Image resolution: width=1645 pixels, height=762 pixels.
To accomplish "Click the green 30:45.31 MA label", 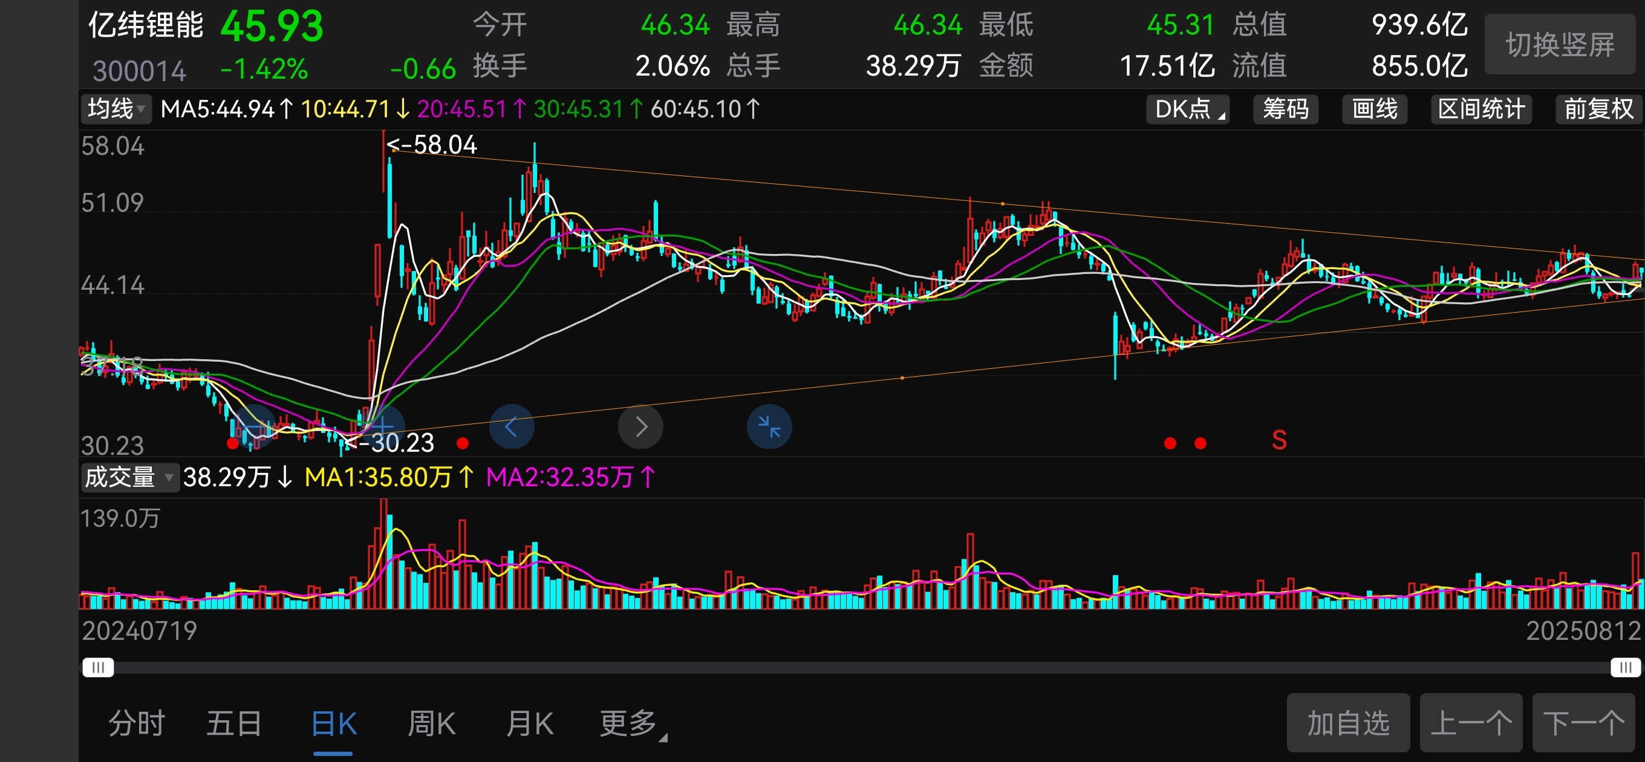I will pos(588,109).
